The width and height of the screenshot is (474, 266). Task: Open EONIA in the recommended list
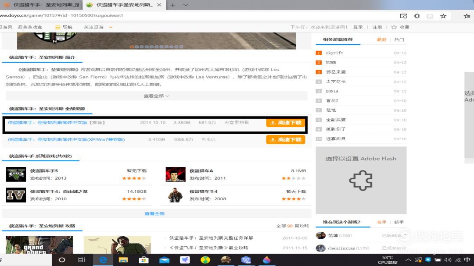click(332, 91)
